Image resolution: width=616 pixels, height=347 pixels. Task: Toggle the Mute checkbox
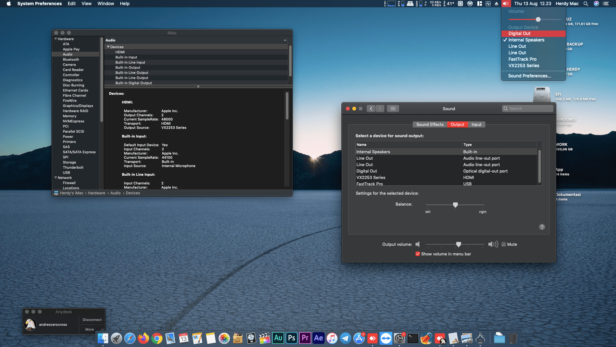504,244
